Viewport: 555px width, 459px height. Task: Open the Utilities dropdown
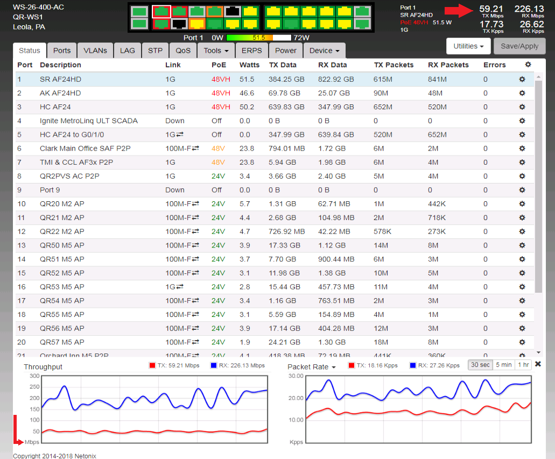coord(468,46)
